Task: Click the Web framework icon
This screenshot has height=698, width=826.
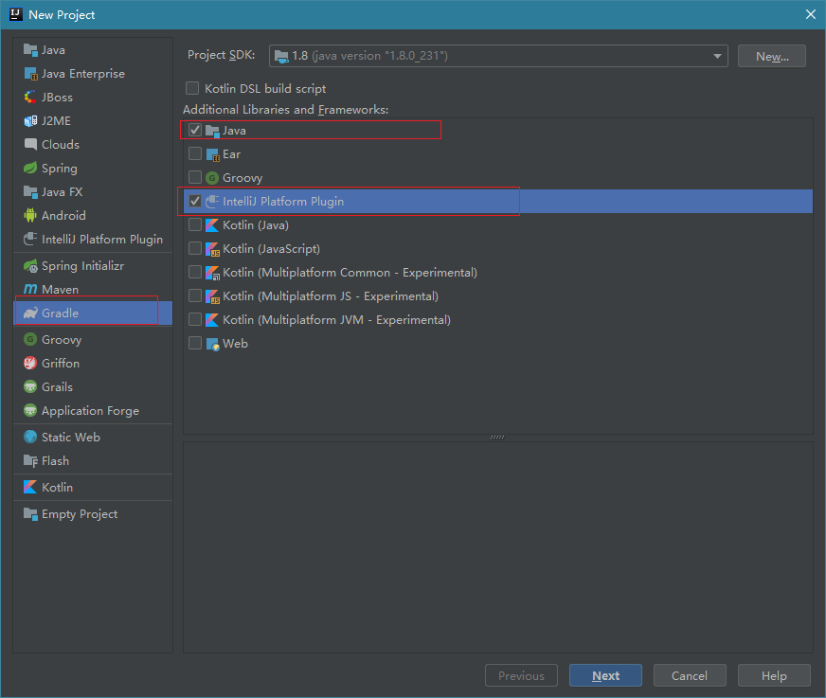Action: (x=212, y=344)
